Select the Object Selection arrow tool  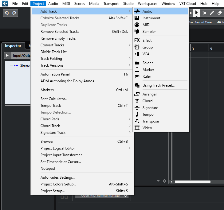pyautogui.click(x=196, y=13)
